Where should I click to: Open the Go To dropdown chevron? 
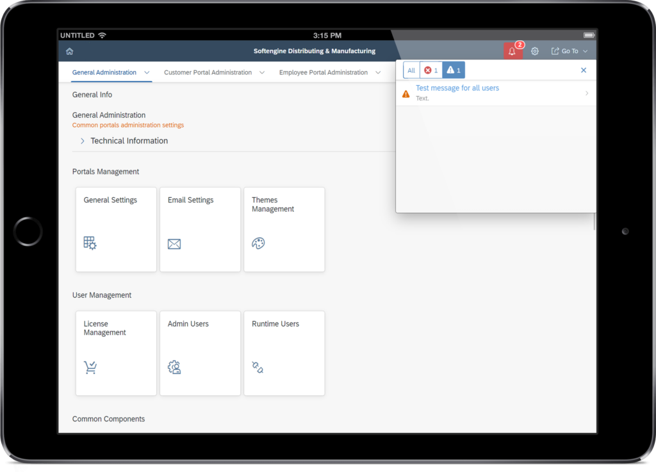pyautogui.click(x=586, y=51)
